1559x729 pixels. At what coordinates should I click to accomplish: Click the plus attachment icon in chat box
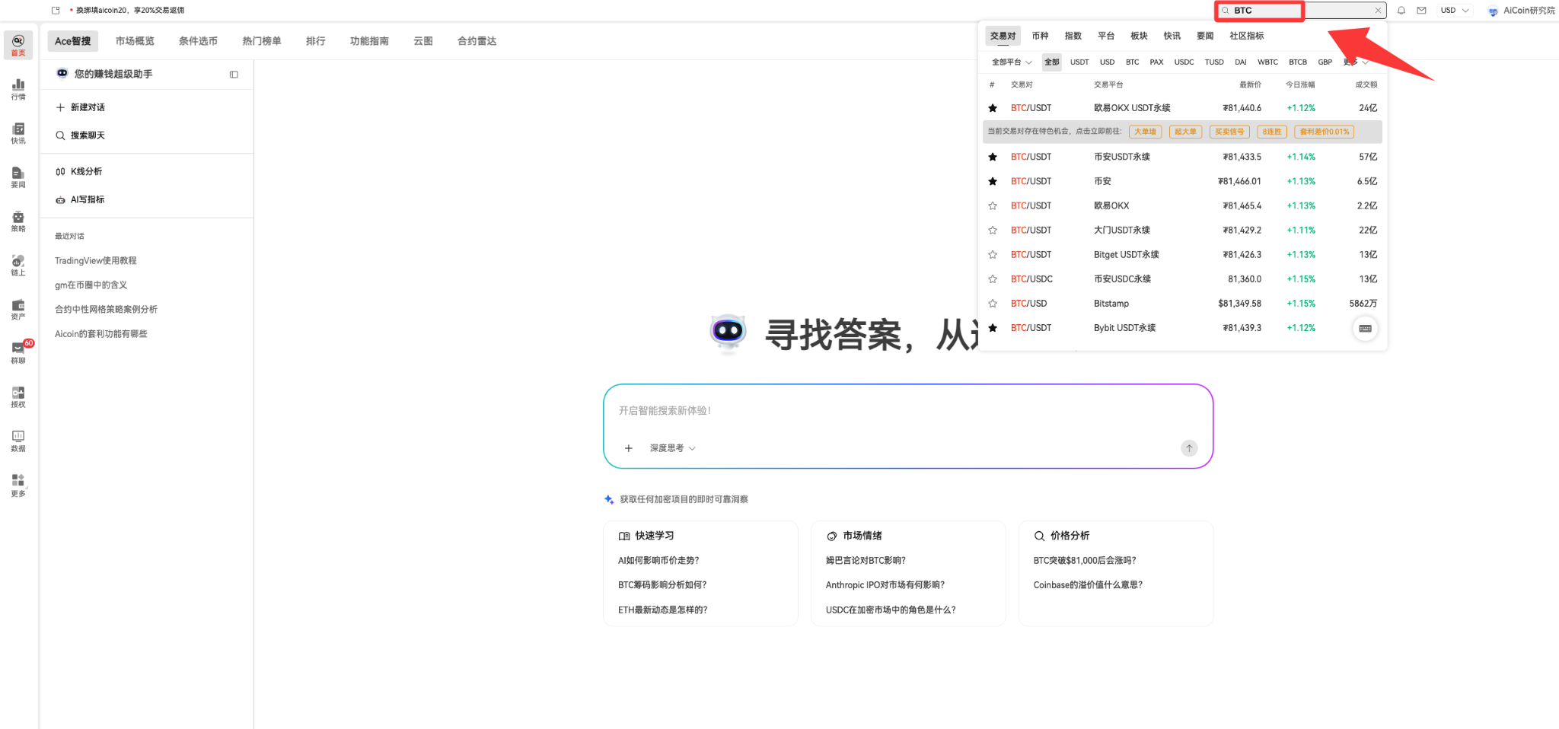(x=629, y=448)
